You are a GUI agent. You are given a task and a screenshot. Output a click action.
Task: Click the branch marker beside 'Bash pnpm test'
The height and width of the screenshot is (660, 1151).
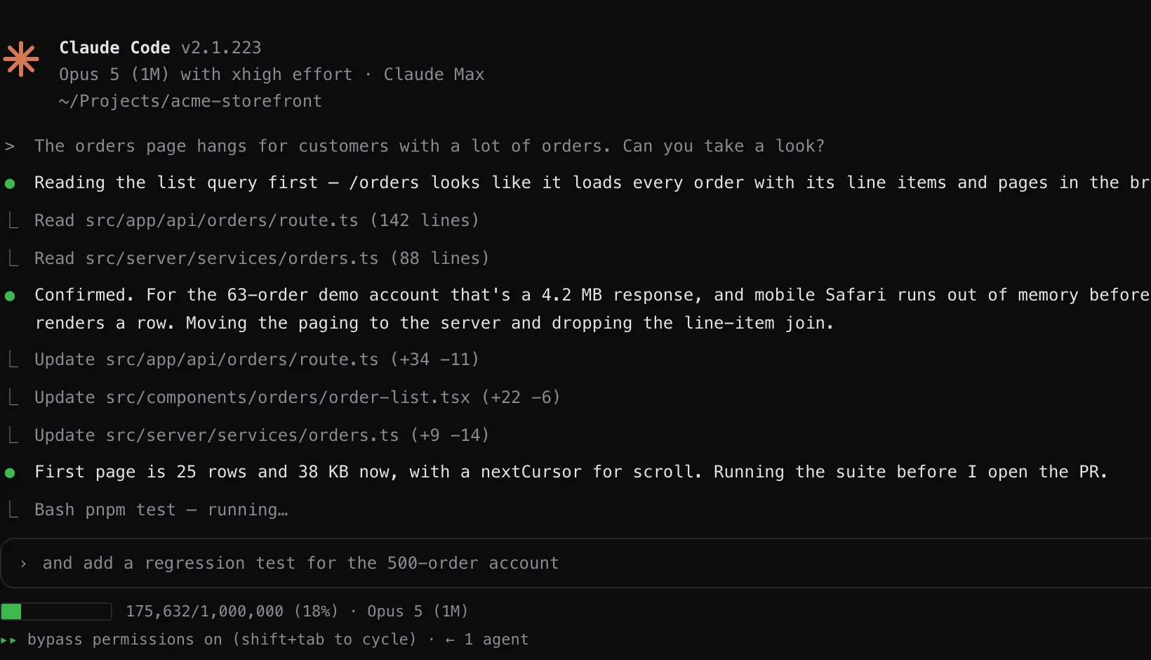point(13,510)
